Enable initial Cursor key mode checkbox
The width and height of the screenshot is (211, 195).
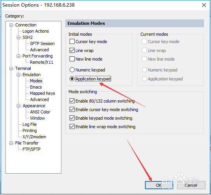pos(72,42)
